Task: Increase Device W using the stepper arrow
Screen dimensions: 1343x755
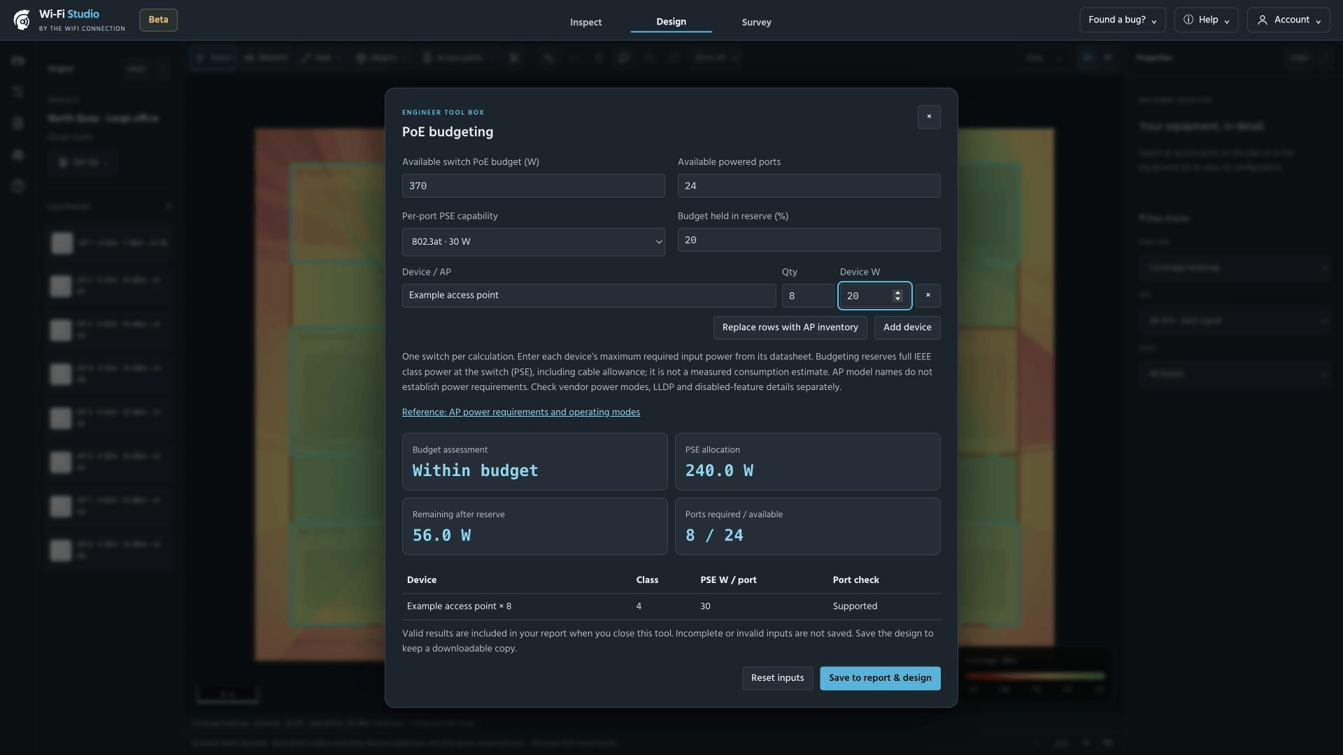Action: (897, 292)
